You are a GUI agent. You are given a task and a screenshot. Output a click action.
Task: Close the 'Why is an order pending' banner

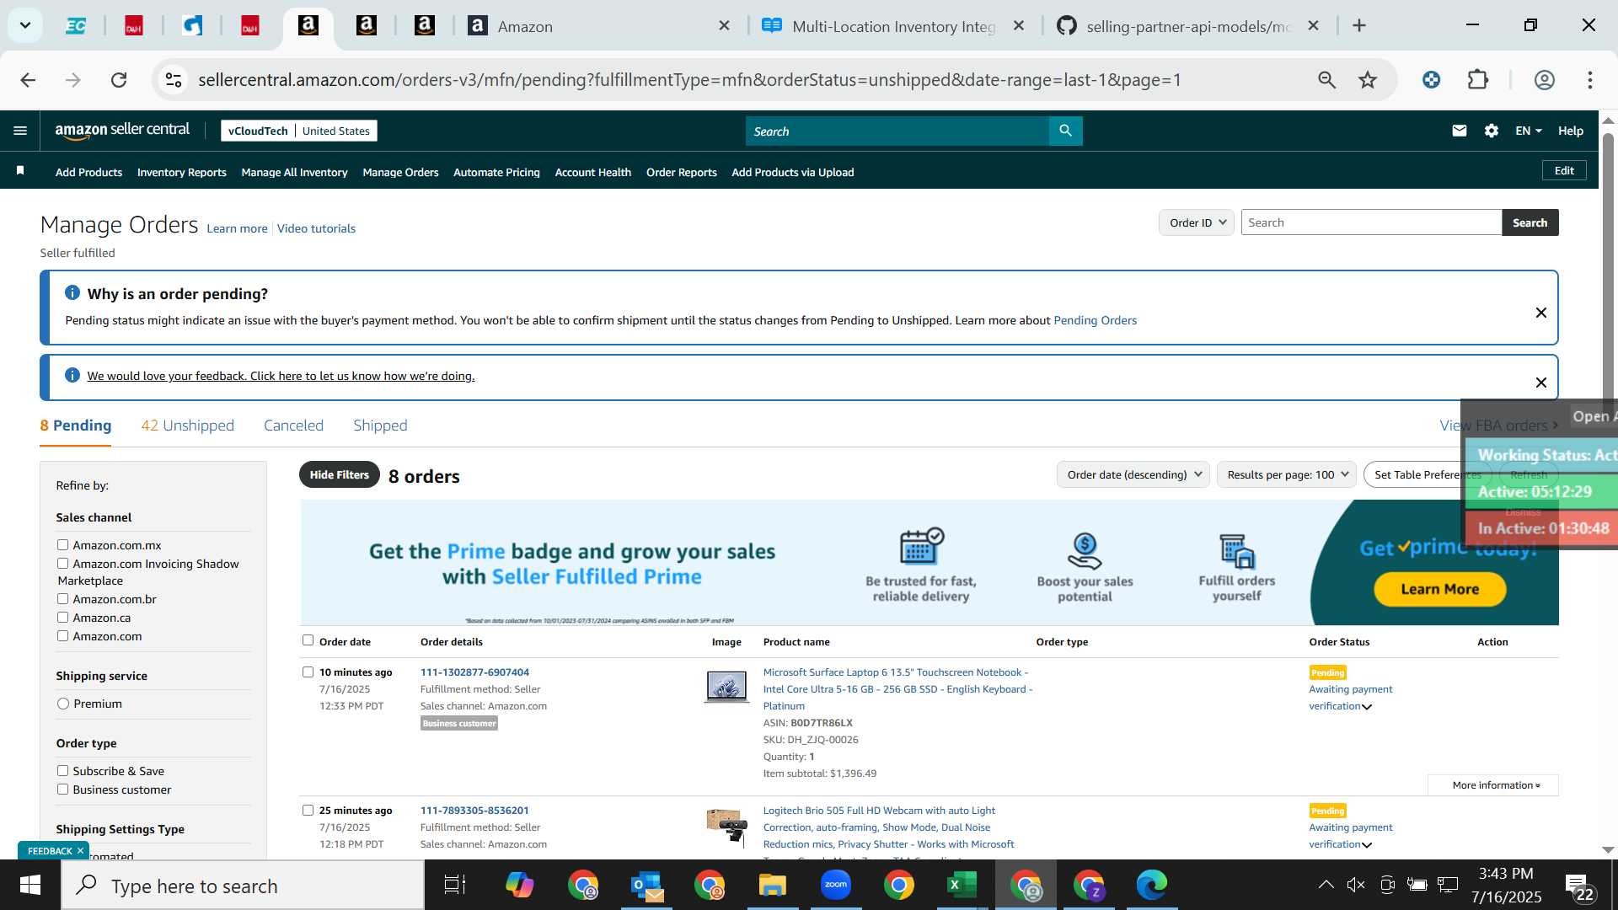click(x=1540, y=313)
